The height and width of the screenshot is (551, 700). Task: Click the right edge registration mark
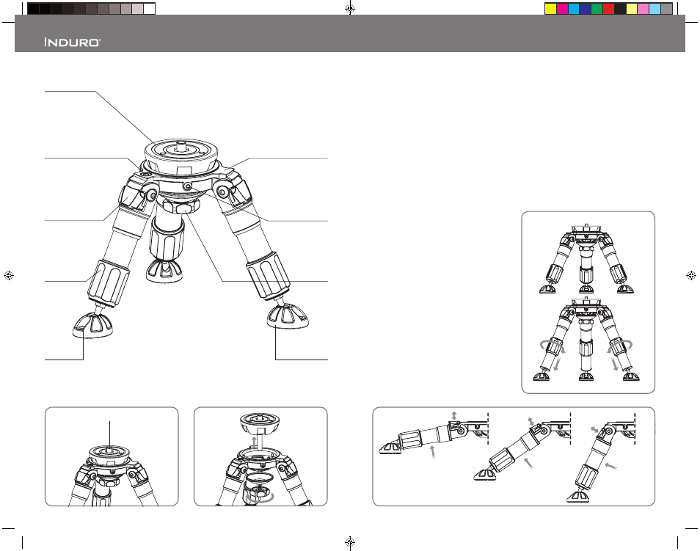coord(691,276)
